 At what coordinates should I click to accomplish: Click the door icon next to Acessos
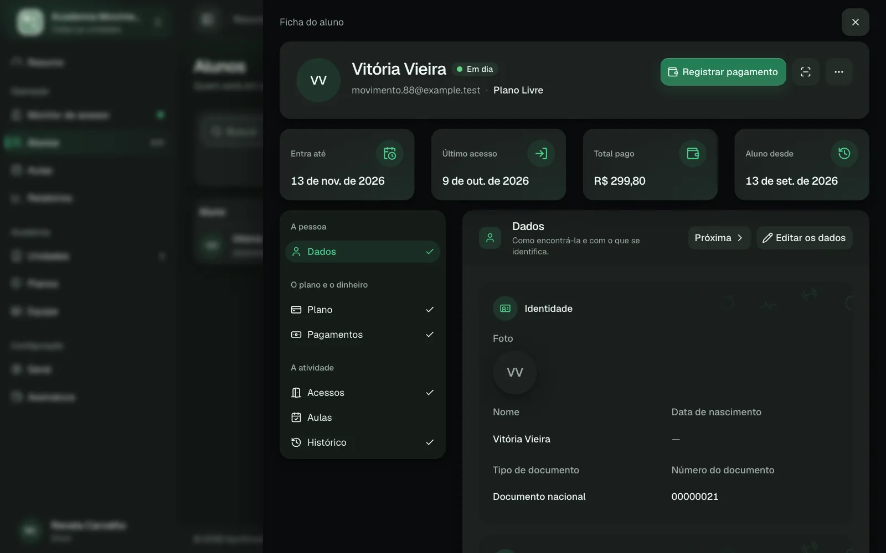(x=296, y=393)
